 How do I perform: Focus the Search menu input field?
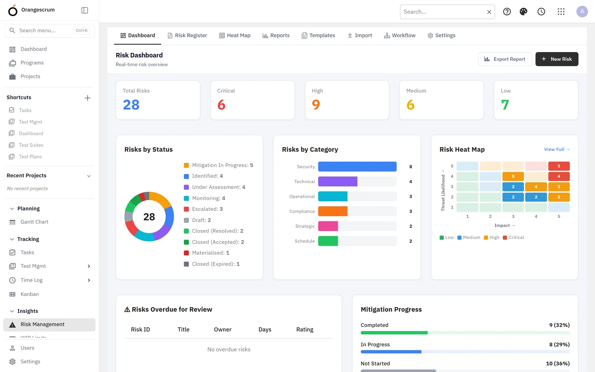[50, 31]
